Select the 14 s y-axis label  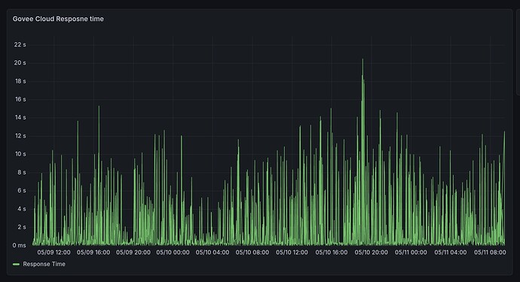click(20, 117)
